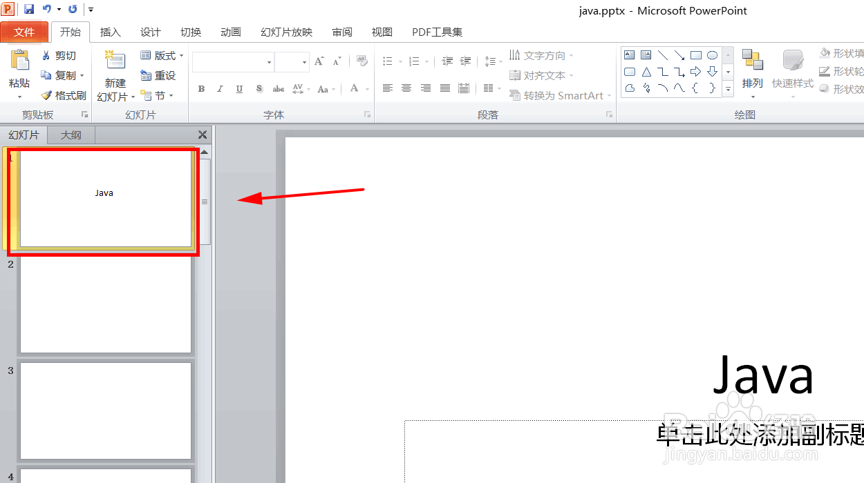864x483 pixels.
Task: Pick the arrow line shape
Action: (x=679, y=55)
